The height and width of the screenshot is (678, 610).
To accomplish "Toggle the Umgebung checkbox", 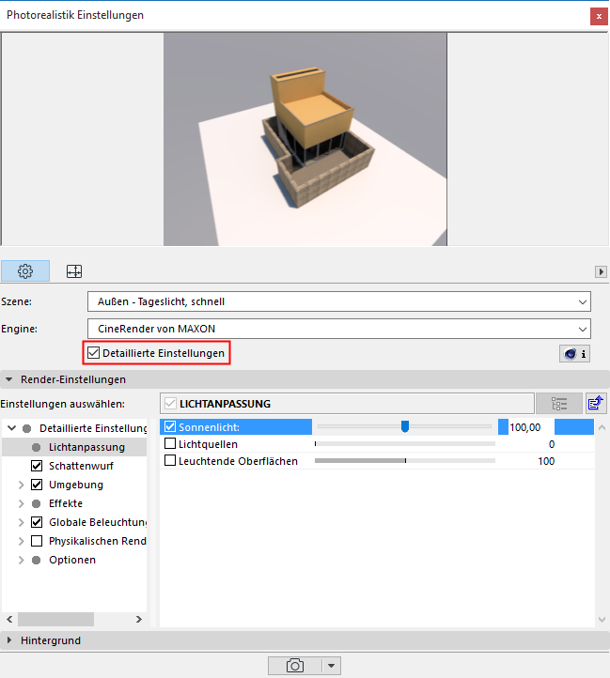I will point(37,485).
